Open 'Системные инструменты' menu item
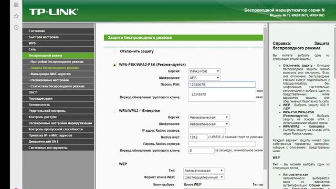336x189 pixels. click(58, 148)
